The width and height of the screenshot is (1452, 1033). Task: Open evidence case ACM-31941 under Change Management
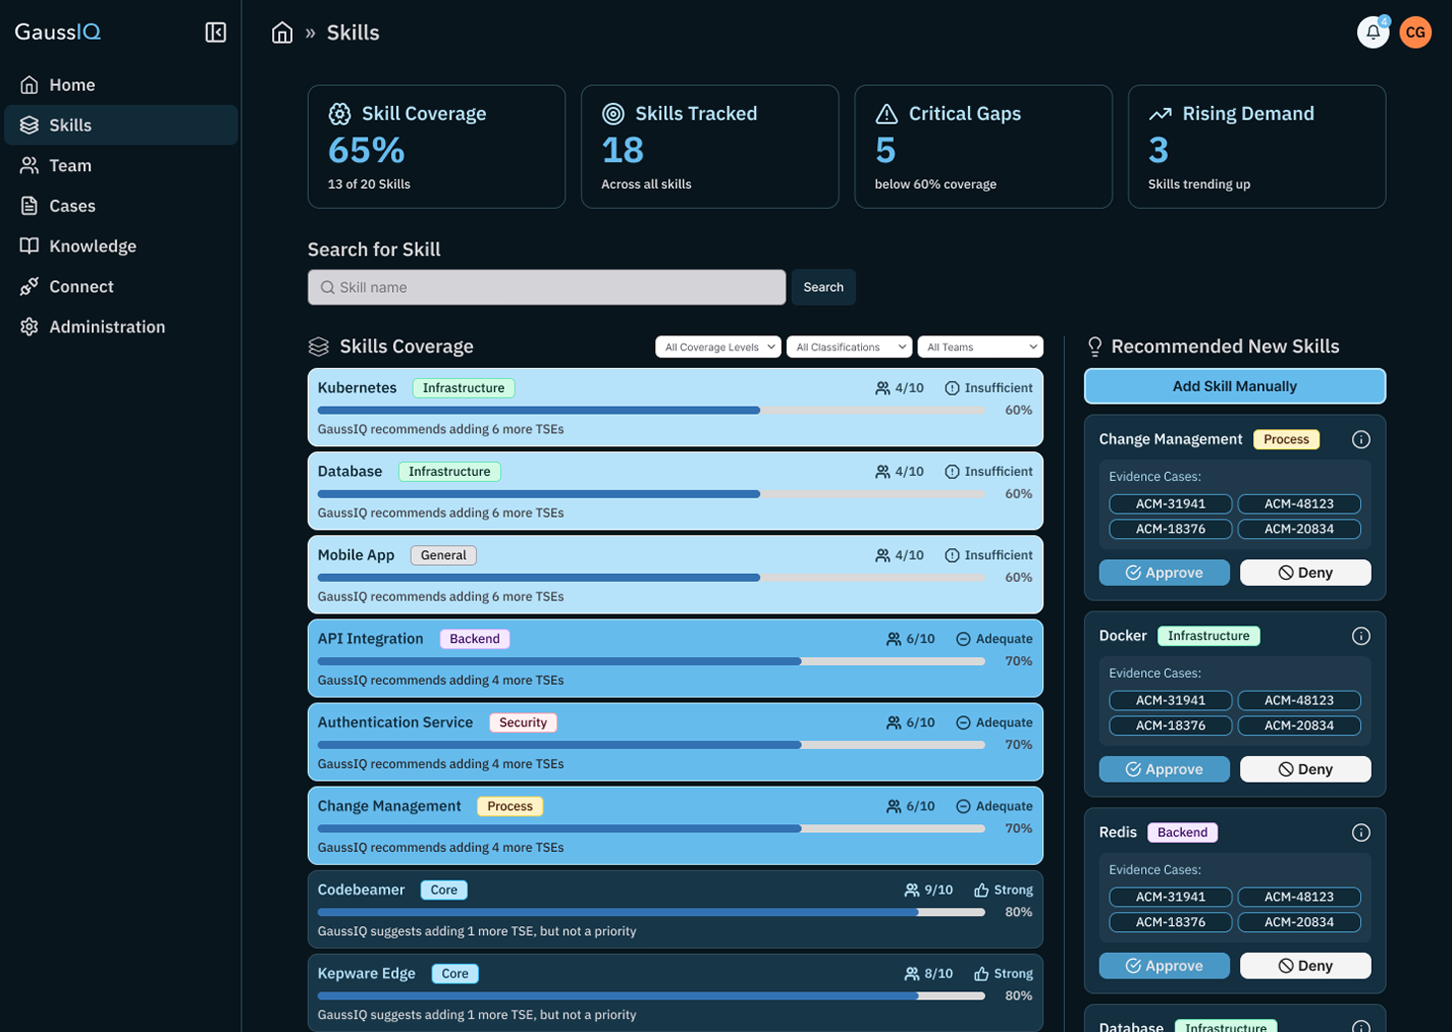coord(1171,505)
